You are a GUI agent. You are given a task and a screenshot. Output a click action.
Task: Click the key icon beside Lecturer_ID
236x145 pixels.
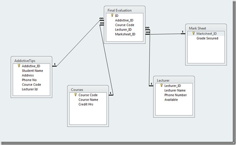click(161, 85)
